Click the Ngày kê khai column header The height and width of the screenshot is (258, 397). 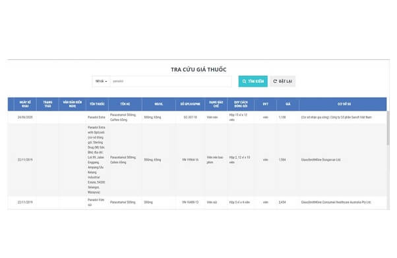(25, 104)
